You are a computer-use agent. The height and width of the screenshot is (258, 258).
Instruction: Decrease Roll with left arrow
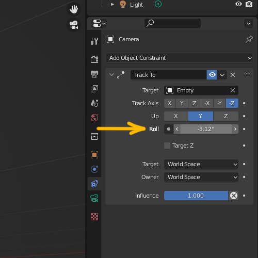pos(177,129)
